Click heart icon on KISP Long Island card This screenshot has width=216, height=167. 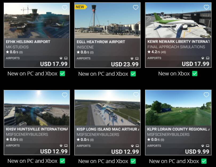(136, 95)
